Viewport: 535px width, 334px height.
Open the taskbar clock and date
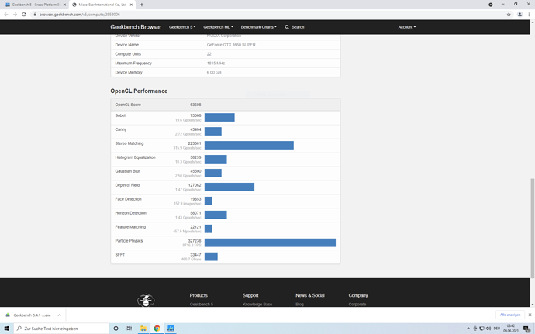click(x=510, y=329)
